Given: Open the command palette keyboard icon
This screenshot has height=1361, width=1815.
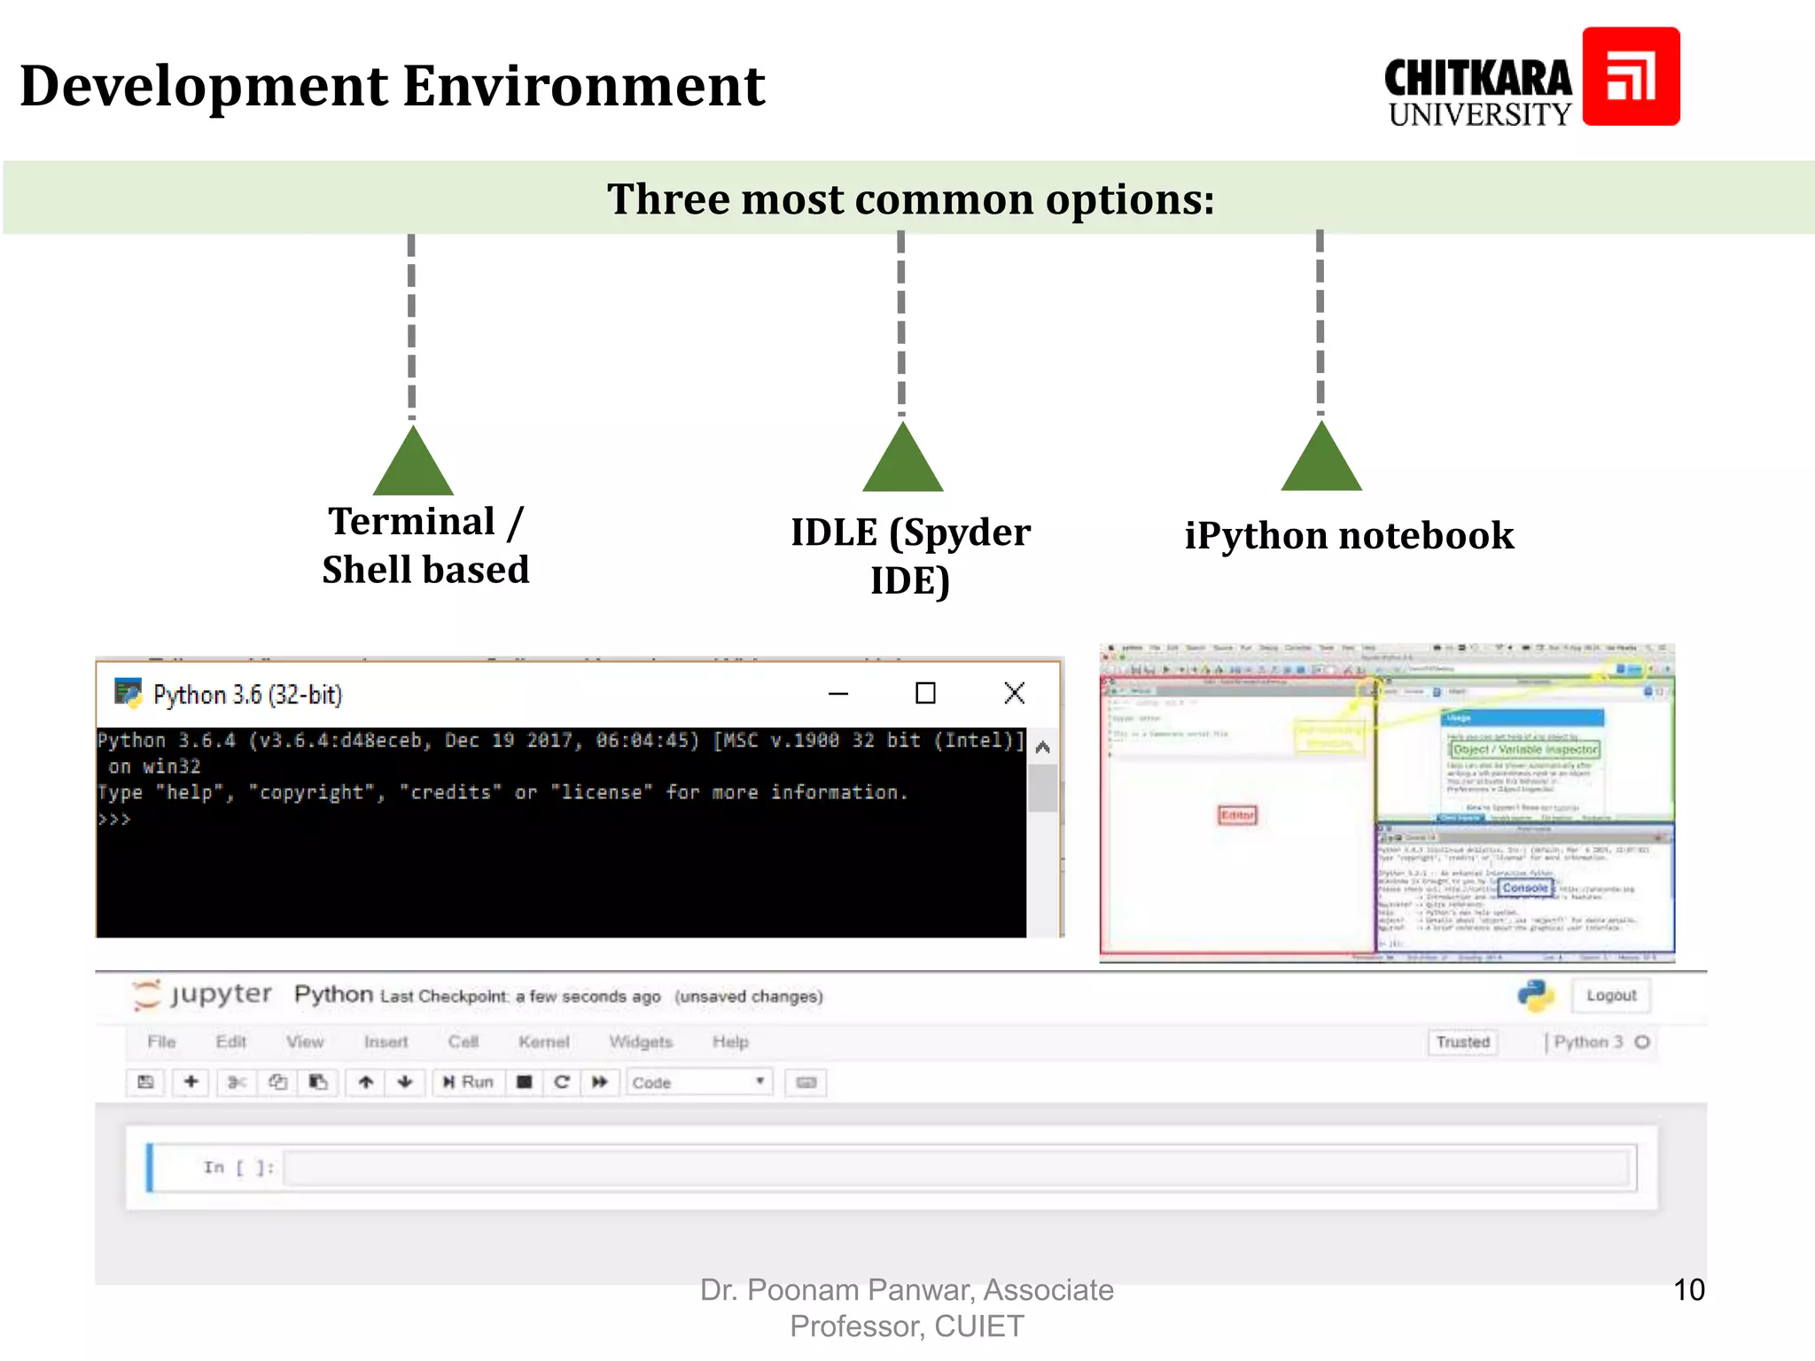Looking at the screenshot, I should (x=806, y=1082).
